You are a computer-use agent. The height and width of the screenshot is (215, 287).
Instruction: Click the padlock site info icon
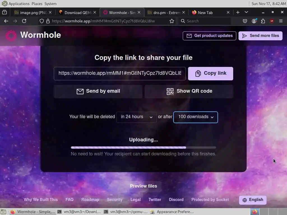pyautogui.click(x=48, y=21)
